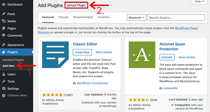Click the Upload Plugin button
This screenshot has width=210, height=112.
[76, 5]
